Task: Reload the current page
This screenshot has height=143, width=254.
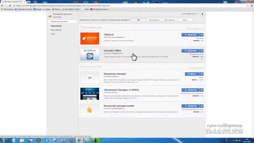Action: point(10,6)
